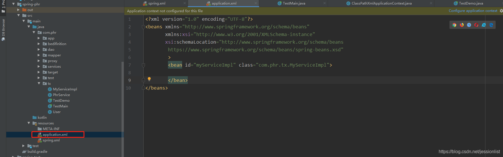
Task: Expand the services package
Action: pos(39,67)
